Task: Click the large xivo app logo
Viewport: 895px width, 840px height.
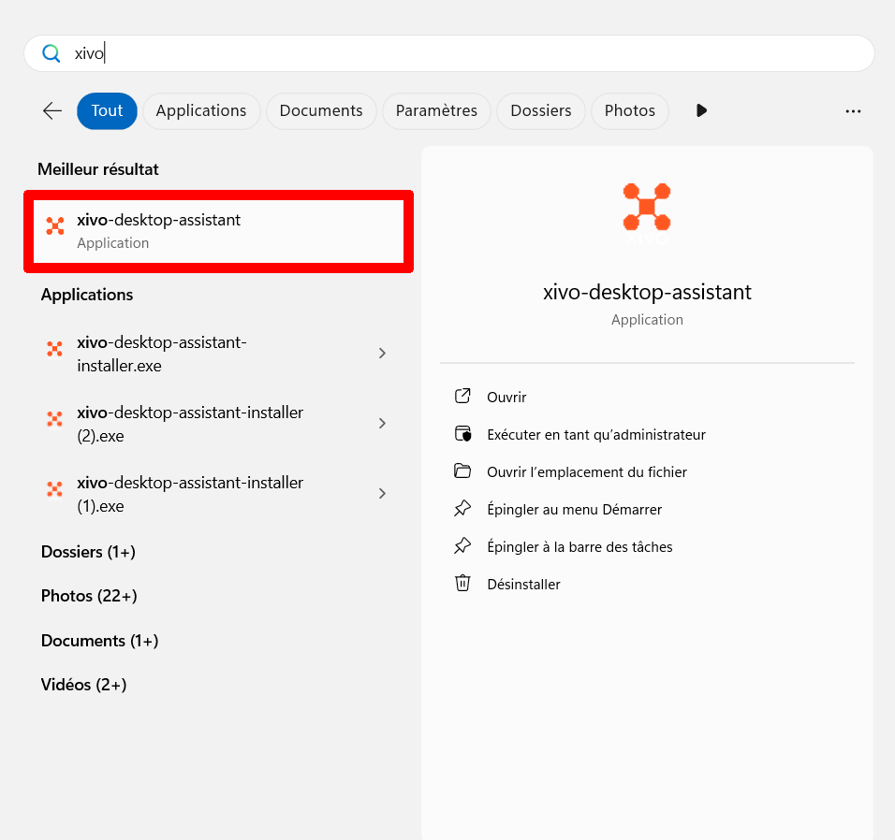Action: click(x=647, y=207)
